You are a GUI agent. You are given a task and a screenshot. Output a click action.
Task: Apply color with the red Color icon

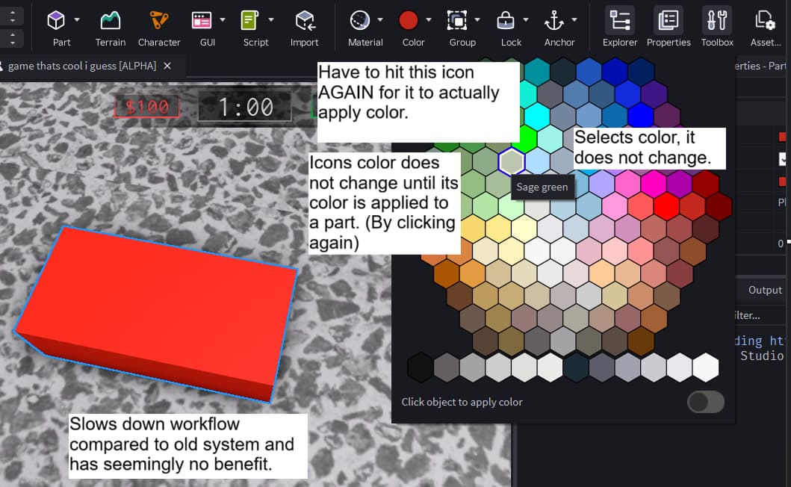(408, 21)
